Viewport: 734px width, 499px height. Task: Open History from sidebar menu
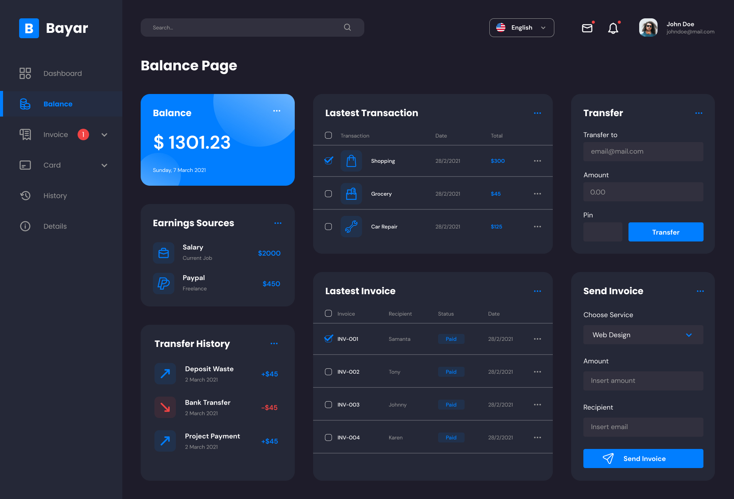(x=55, y=196)
